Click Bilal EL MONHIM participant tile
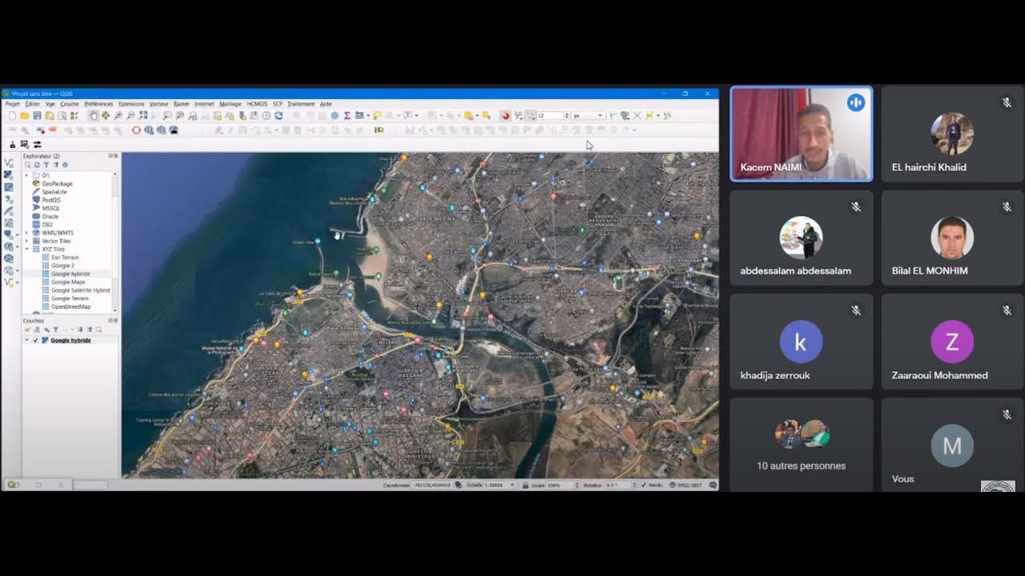 pyautogui.click(x=952, y=238)
